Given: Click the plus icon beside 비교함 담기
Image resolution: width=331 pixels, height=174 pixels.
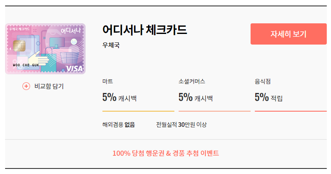Looking at the screenshot, I should (26, 86).
